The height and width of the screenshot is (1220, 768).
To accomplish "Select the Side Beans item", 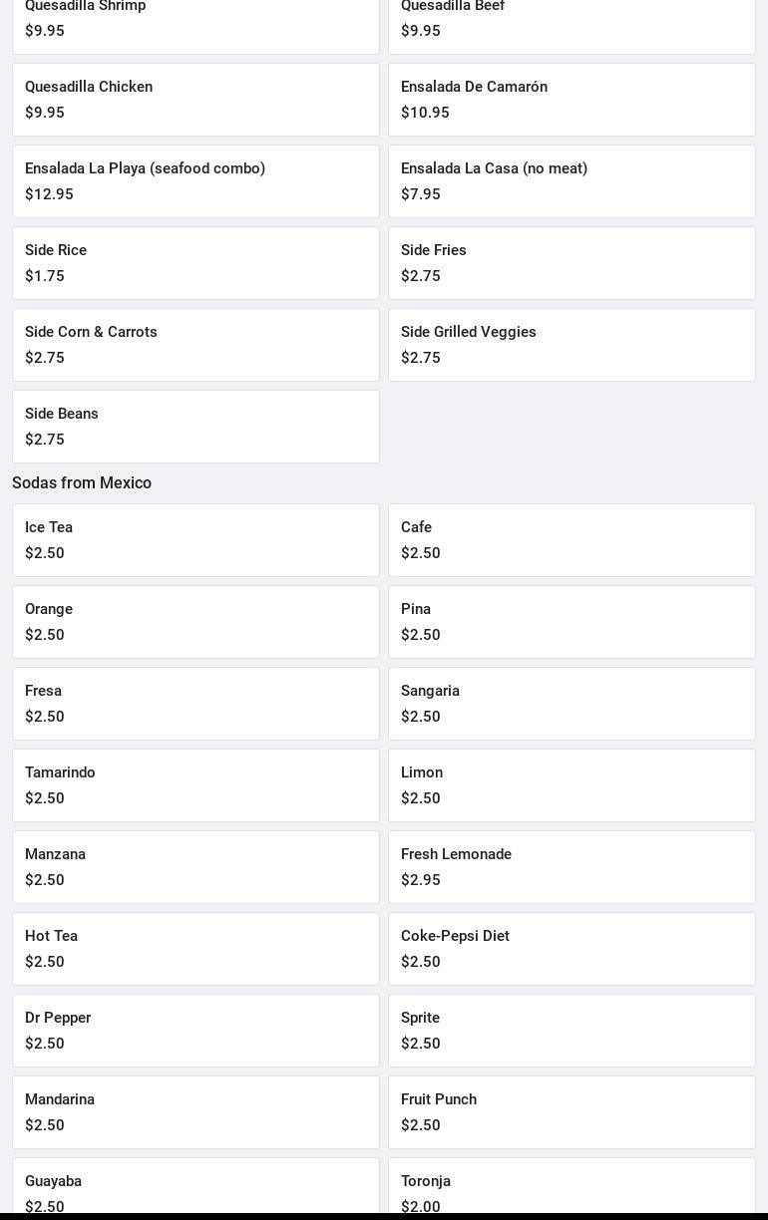I will [x=195, y=427].
